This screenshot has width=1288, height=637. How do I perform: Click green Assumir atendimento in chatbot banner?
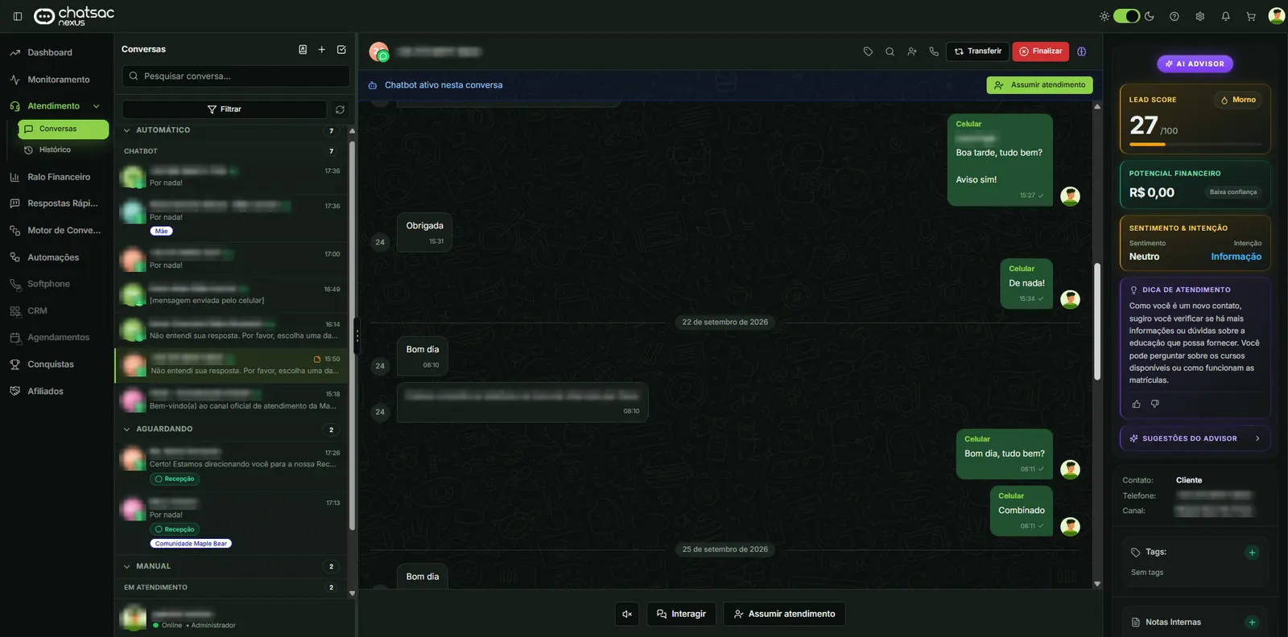pos(1039,85)
